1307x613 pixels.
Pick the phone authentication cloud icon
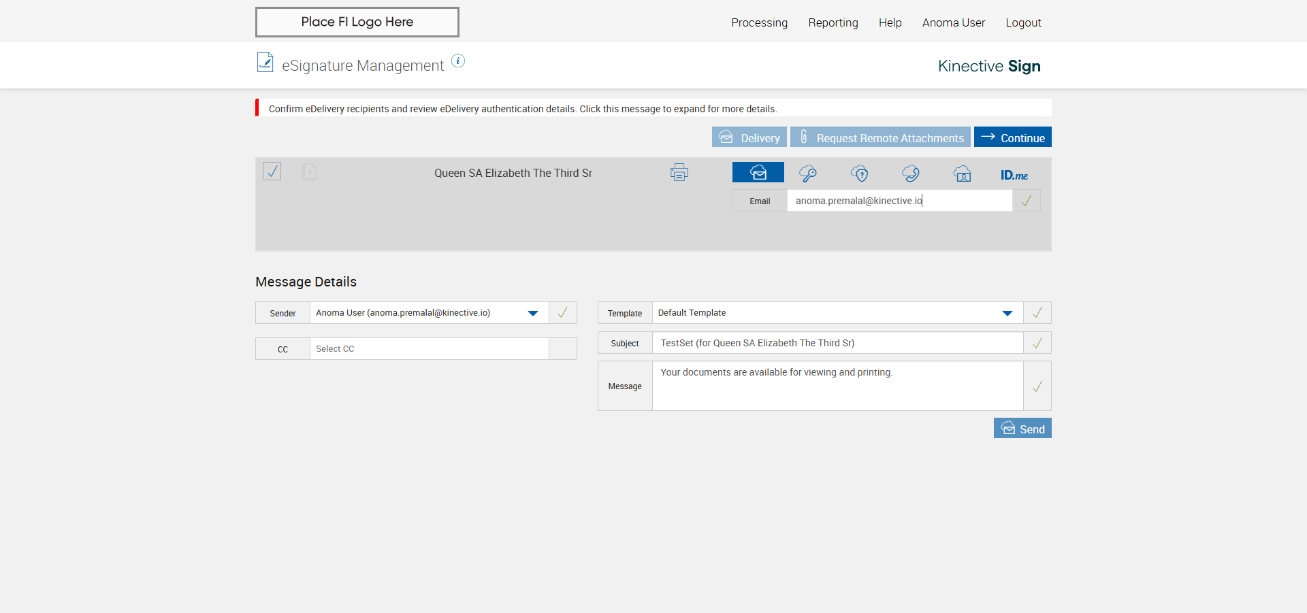pos(910,173)
